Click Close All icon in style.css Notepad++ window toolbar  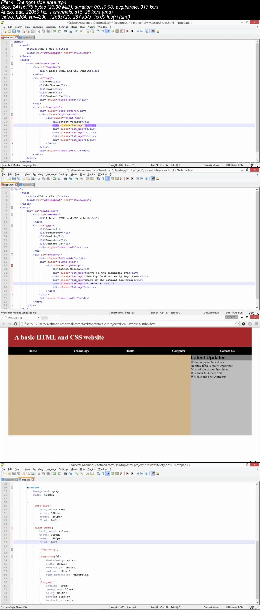(x=28, y=474)
